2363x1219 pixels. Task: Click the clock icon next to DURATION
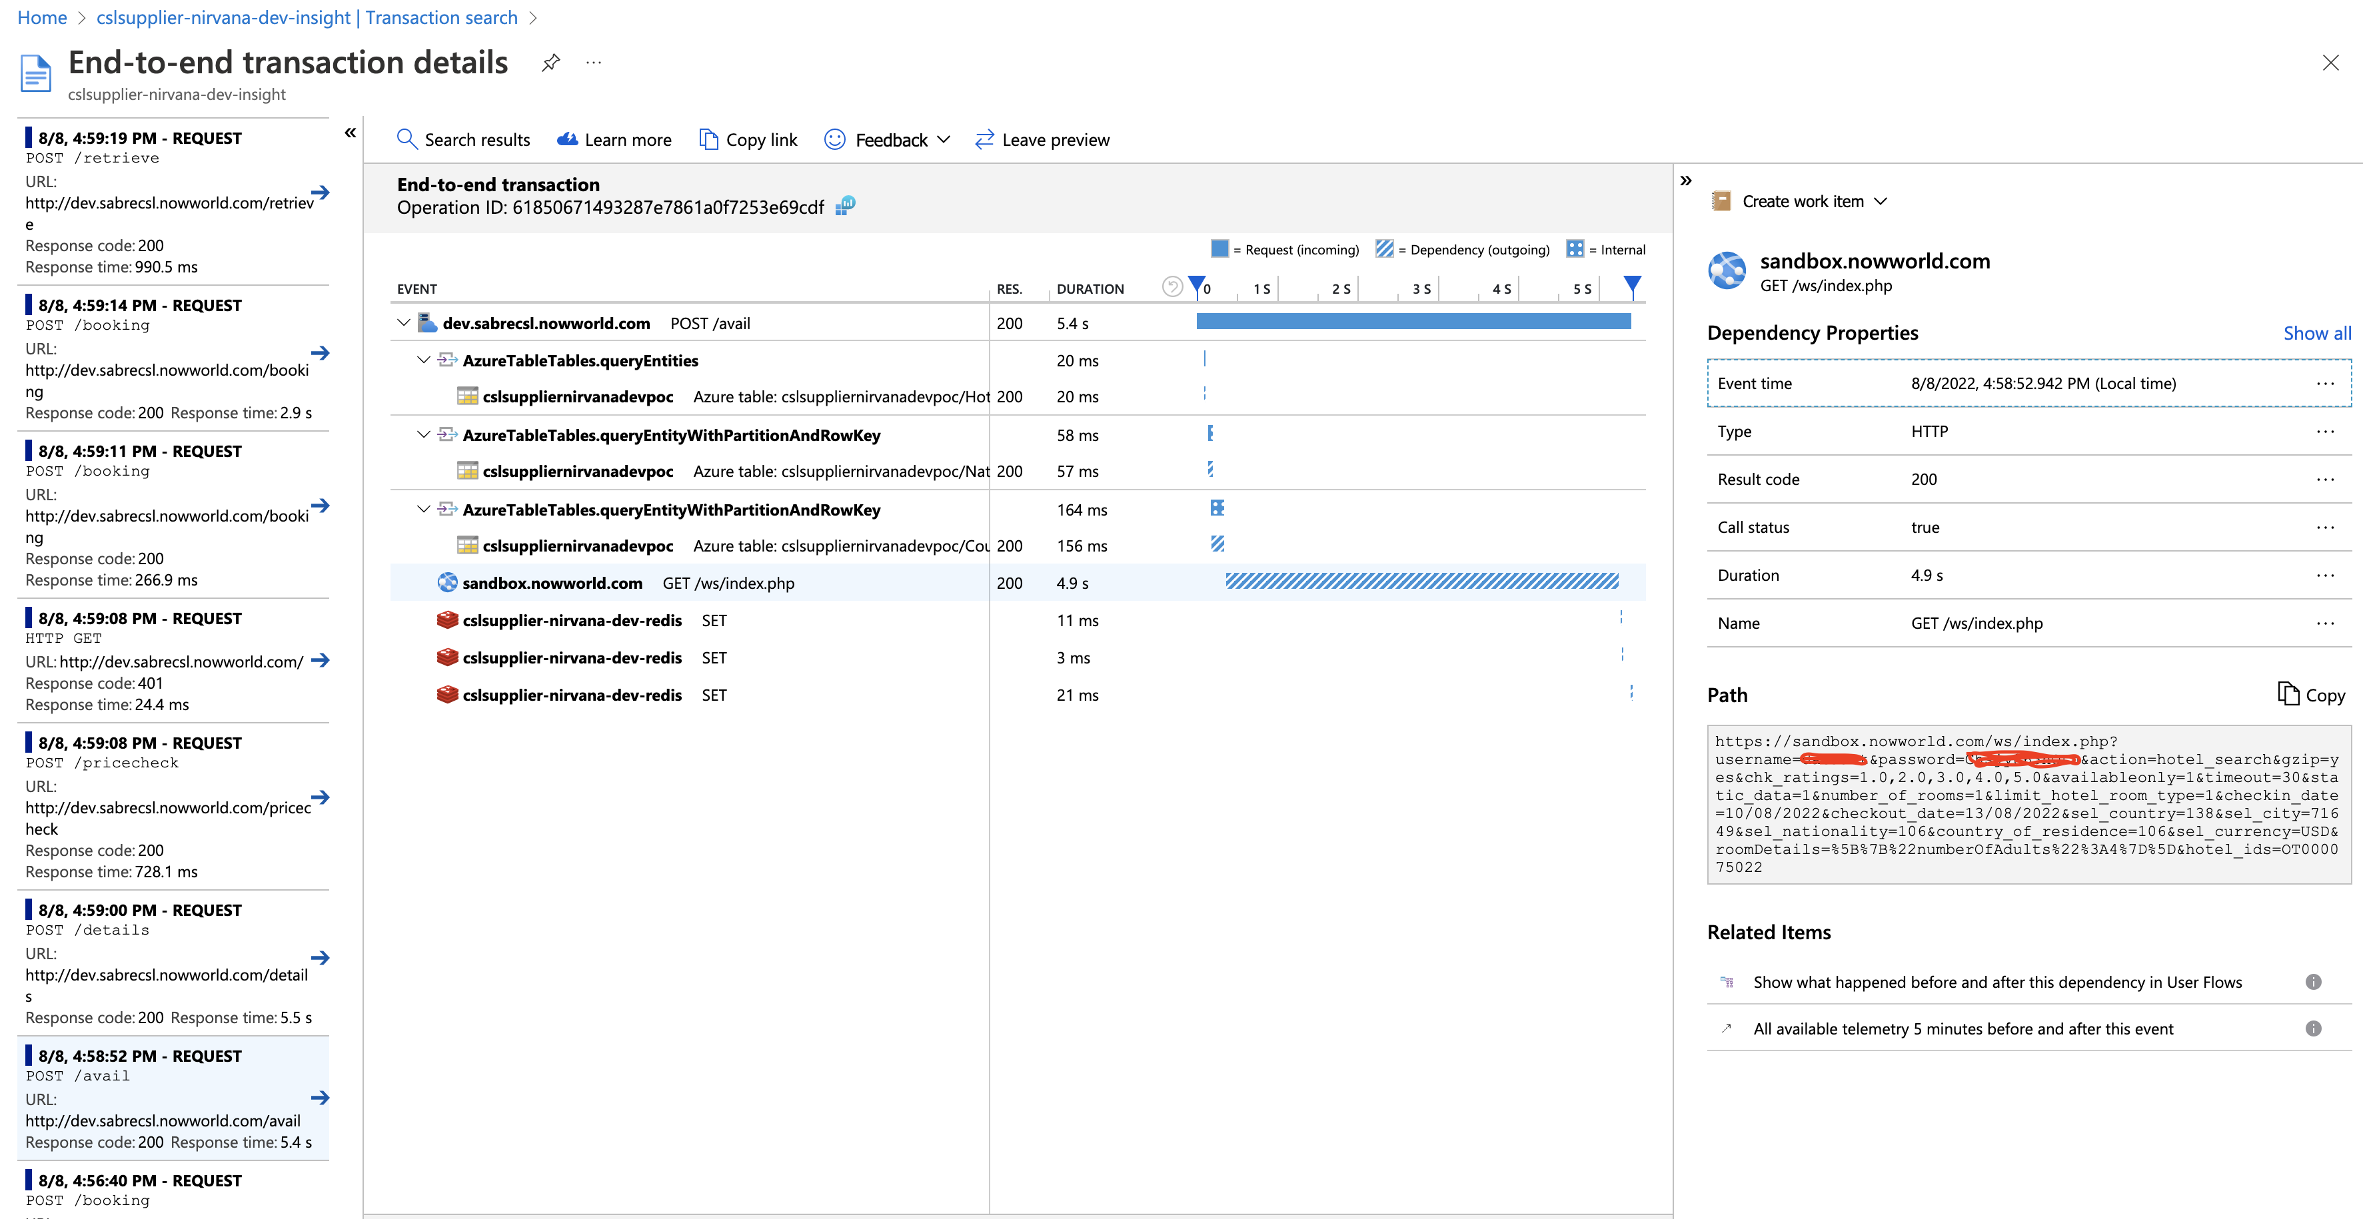point(1172,287)
